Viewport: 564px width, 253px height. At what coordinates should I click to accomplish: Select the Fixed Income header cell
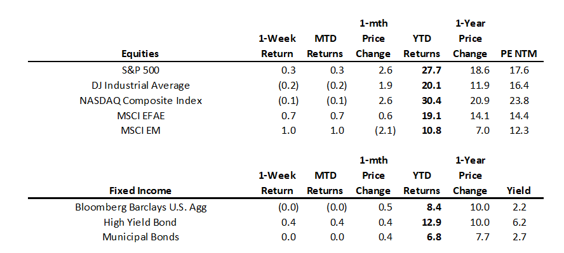[140, 191]
